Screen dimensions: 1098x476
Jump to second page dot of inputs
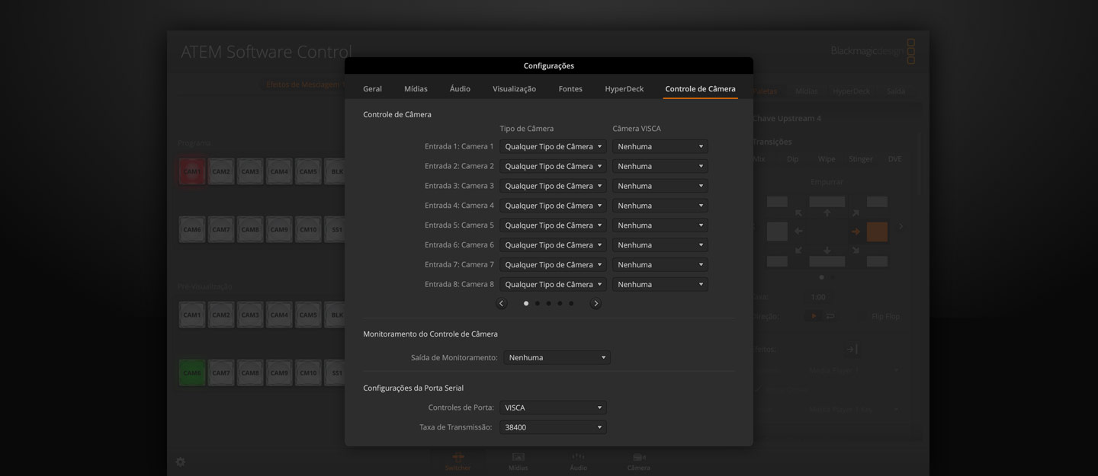tap(538, 303)
